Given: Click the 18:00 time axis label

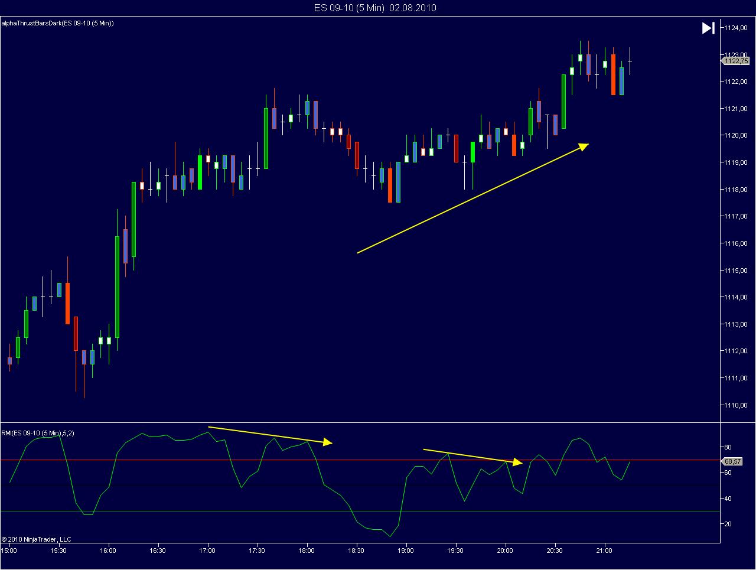Looking at the screenshot, I should (x=306, y=551).
